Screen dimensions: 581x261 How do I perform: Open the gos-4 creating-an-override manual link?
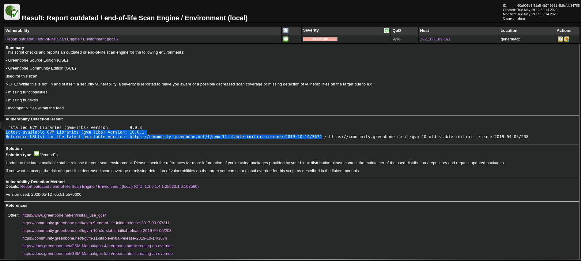pyautogui.click(x=97, y=246)
